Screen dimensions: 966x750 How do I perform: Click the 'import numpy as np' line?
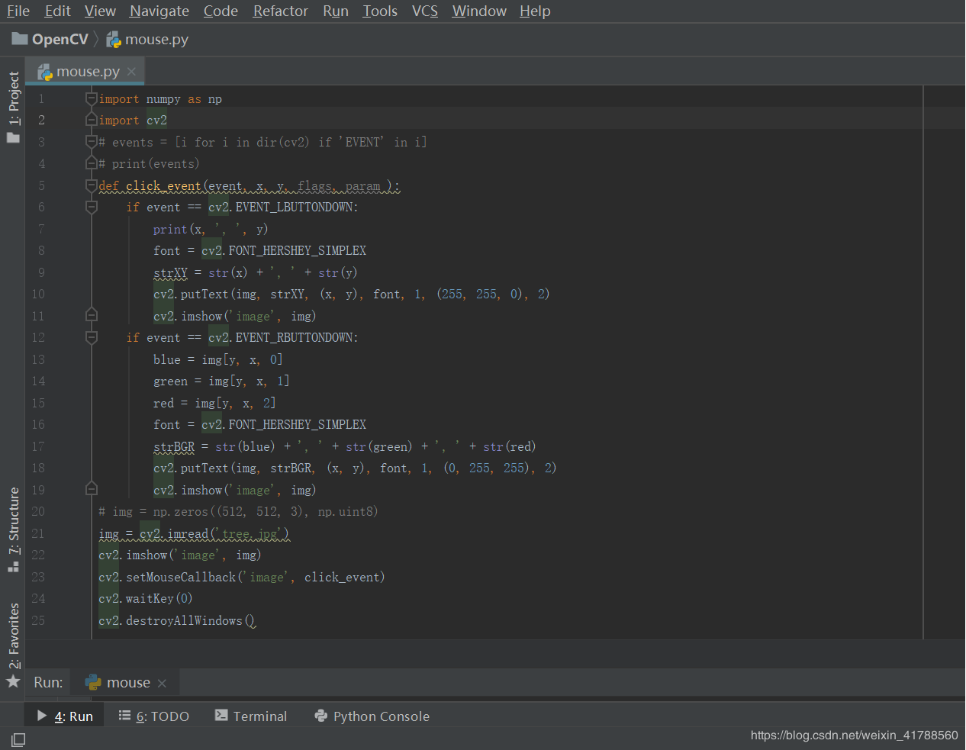coord(160,99)
